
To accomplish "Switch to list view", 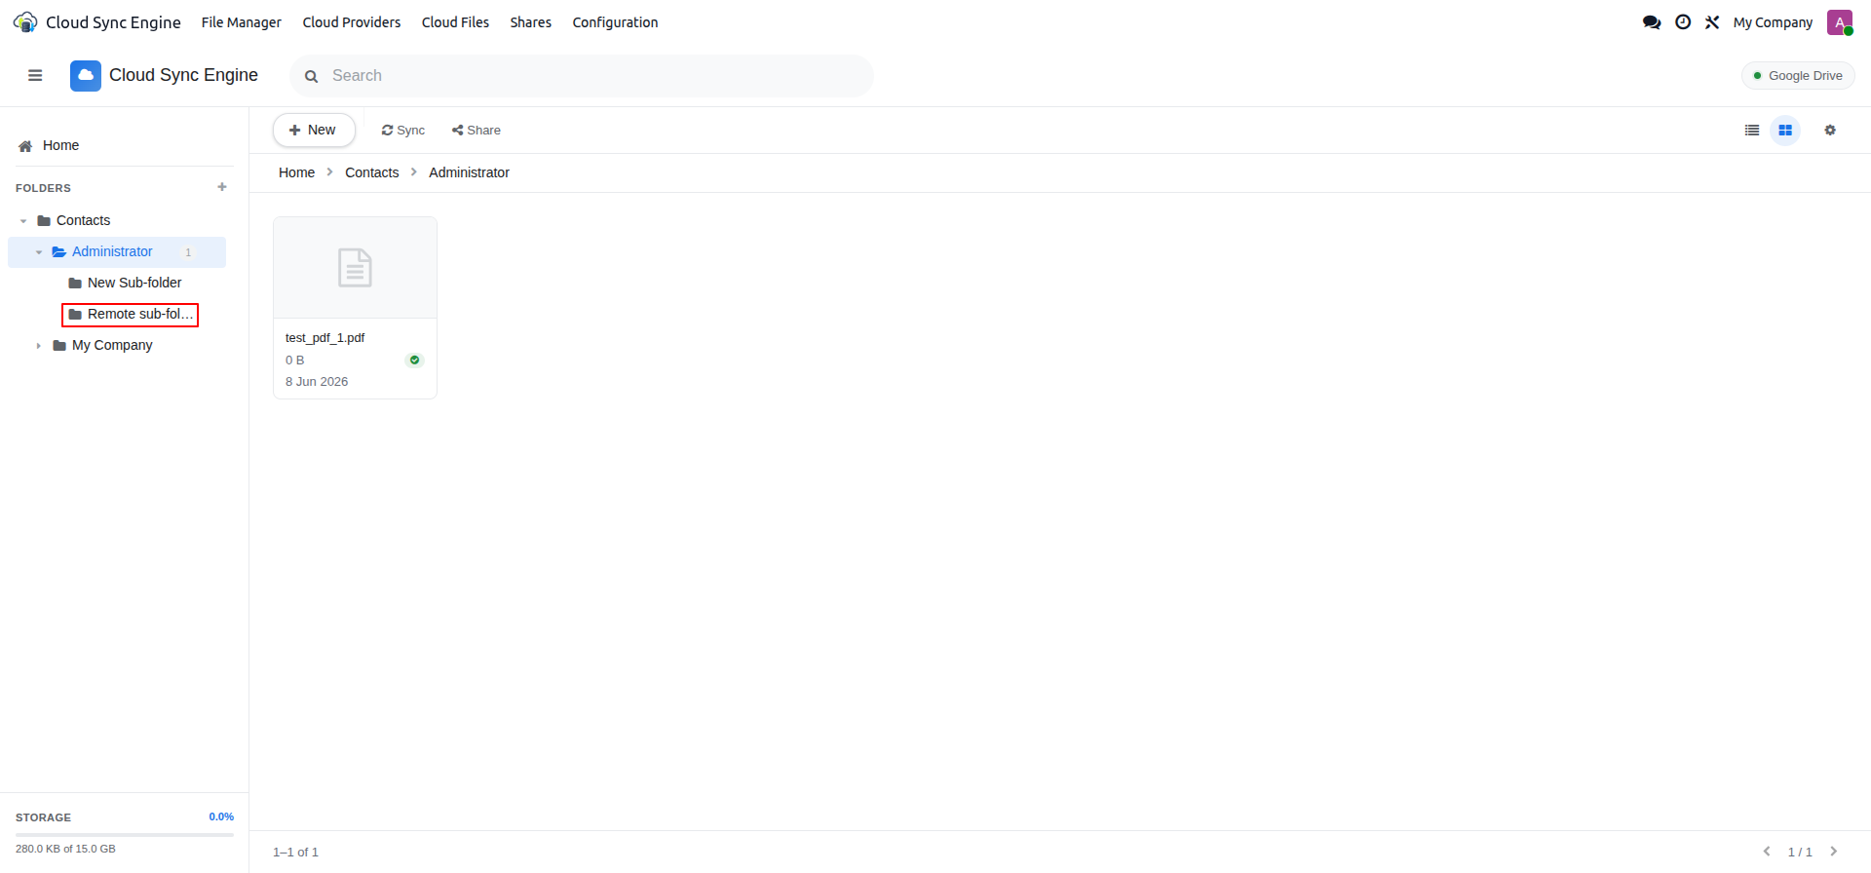I will (1752, 131).
